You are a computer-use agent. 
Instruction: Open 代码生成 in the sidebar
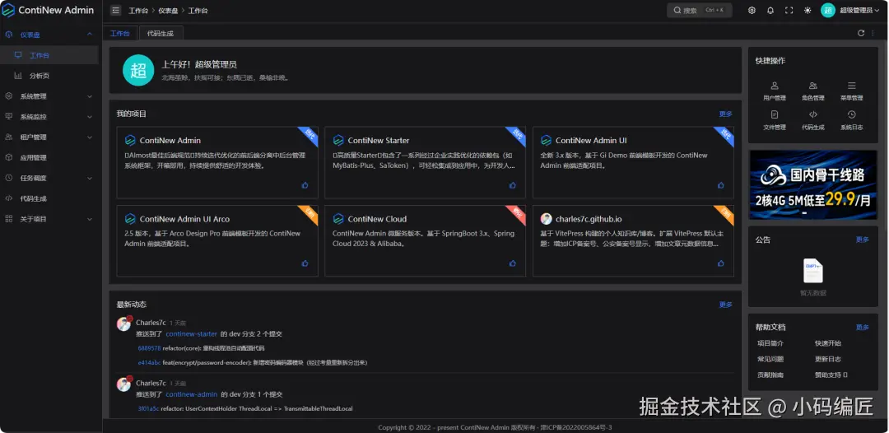[x=49, y=198]
